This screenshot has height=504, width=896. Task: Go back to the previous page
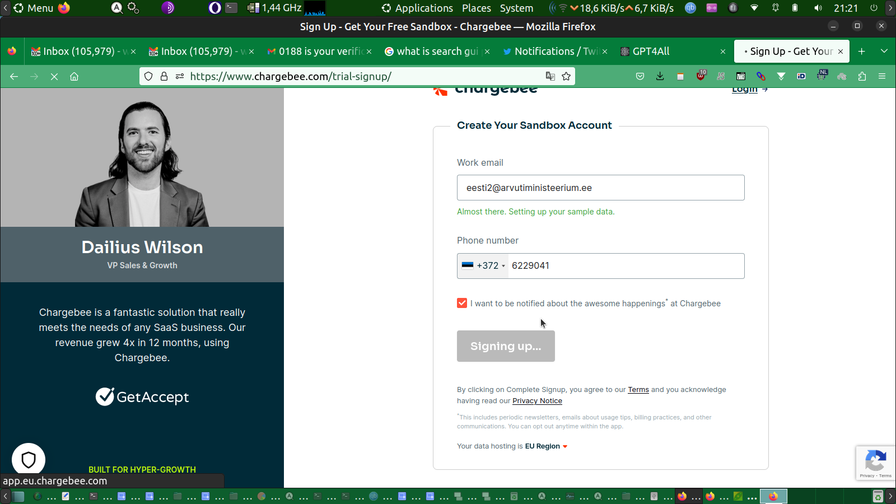(x=14, y=76)
